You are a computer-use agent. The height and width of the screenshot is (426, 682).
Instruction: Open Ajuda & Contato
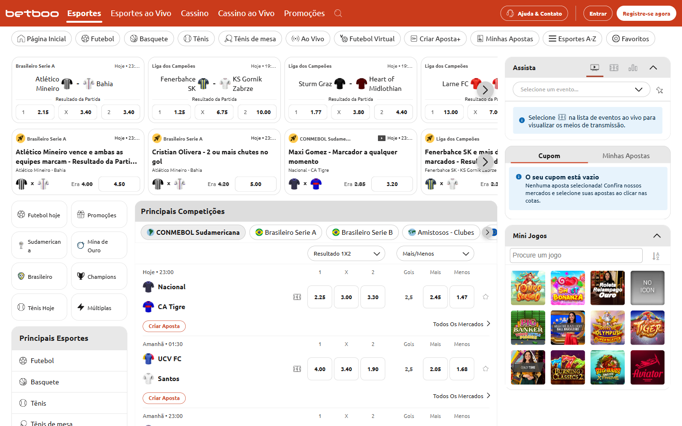(534, 13)
